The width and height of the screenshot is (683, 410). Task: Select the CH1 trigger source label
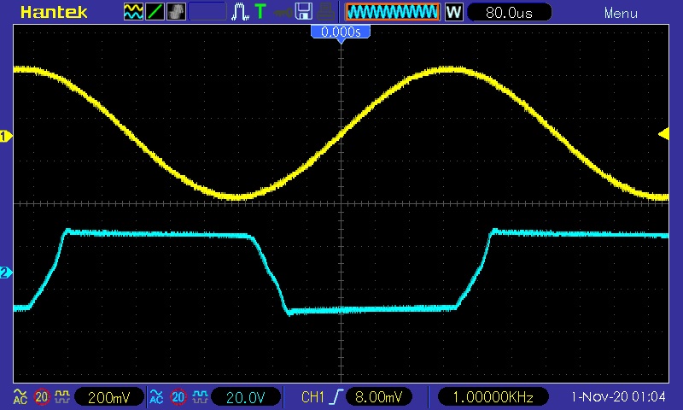click(312, 397)
